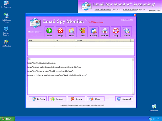The width and height of the screenshot is (162, 121).
Task: Sort the list by Time column header
Action: (x=41, y=40)
